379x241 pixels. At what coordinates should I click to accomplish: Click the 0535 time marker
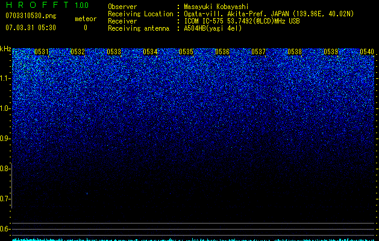(186, 51)
